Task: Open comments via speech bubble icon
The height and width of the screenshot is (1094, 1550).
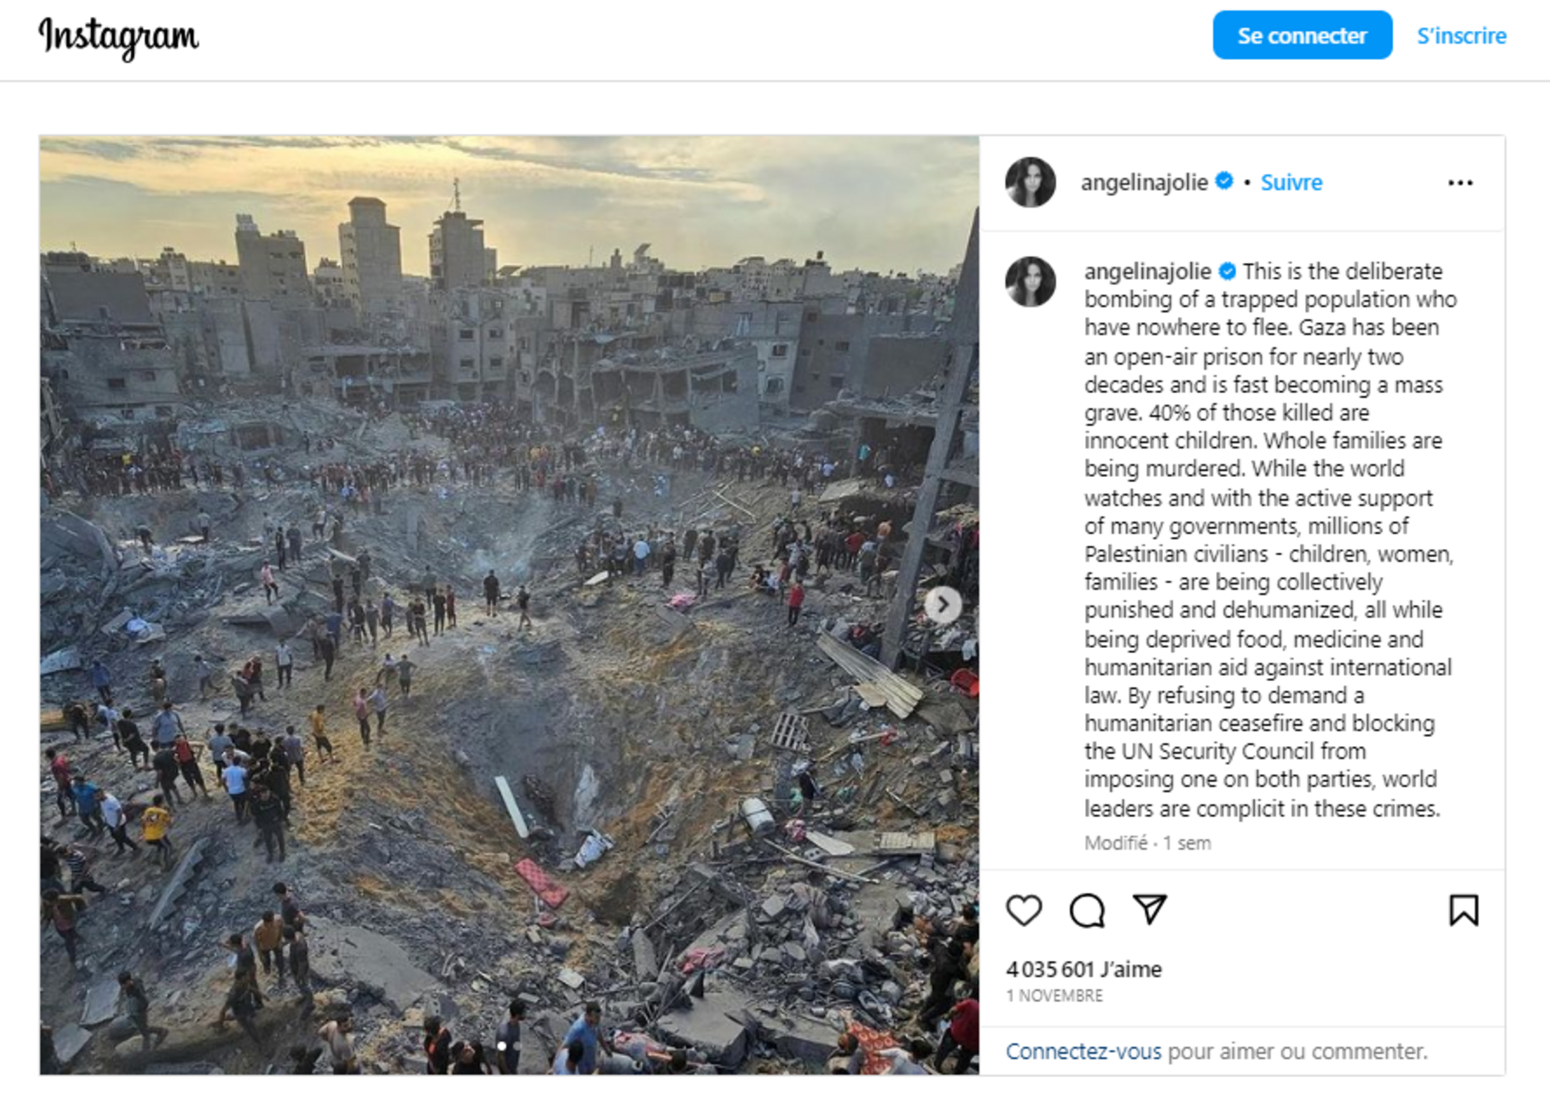Action: (1087, 910)
